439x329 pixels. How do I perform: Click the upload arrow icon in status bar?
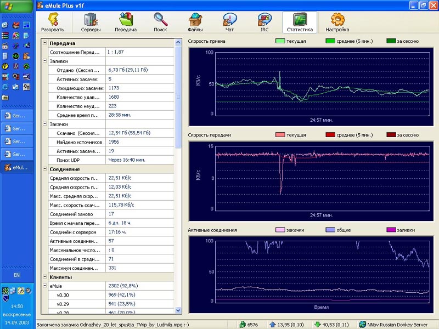point(272,325)
